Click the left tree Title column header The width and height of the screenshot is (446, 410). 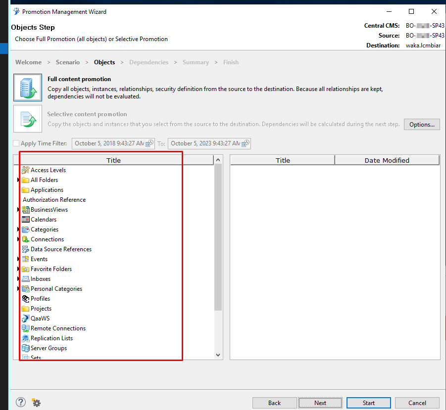coord(113,160)
